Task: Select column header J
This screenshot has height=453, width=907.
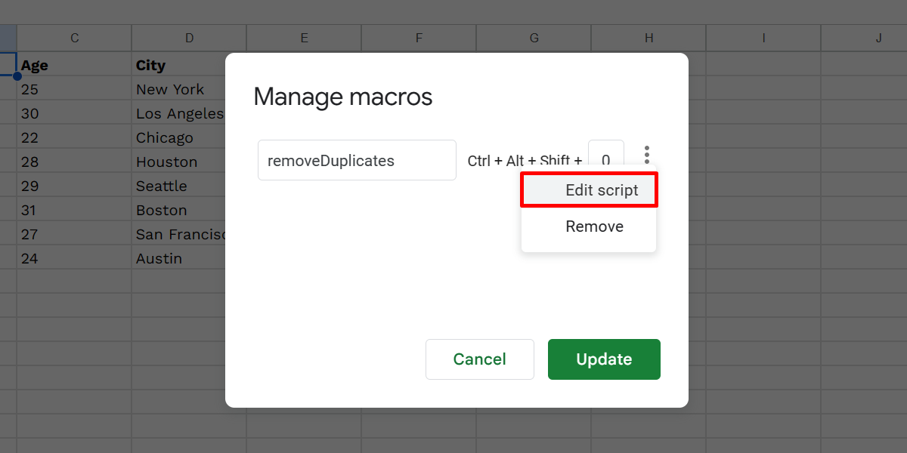Action: point(878,37)
